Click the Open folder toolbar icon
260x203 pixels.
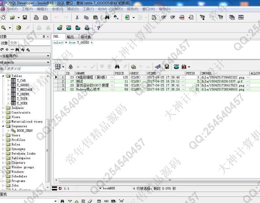tap(12, 17)
